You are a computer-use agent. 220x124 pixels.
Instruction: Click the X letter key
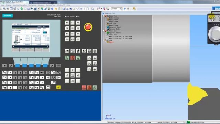[10, 77]
